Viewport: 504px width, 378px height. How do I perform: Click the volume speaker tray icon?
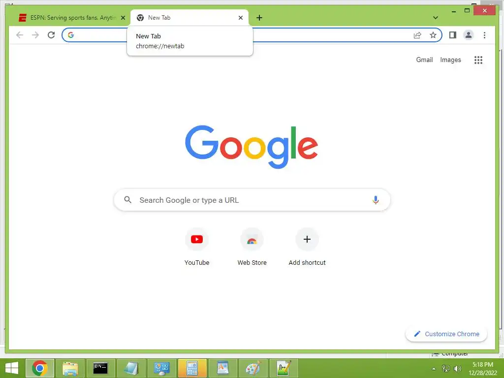[457, 369]
